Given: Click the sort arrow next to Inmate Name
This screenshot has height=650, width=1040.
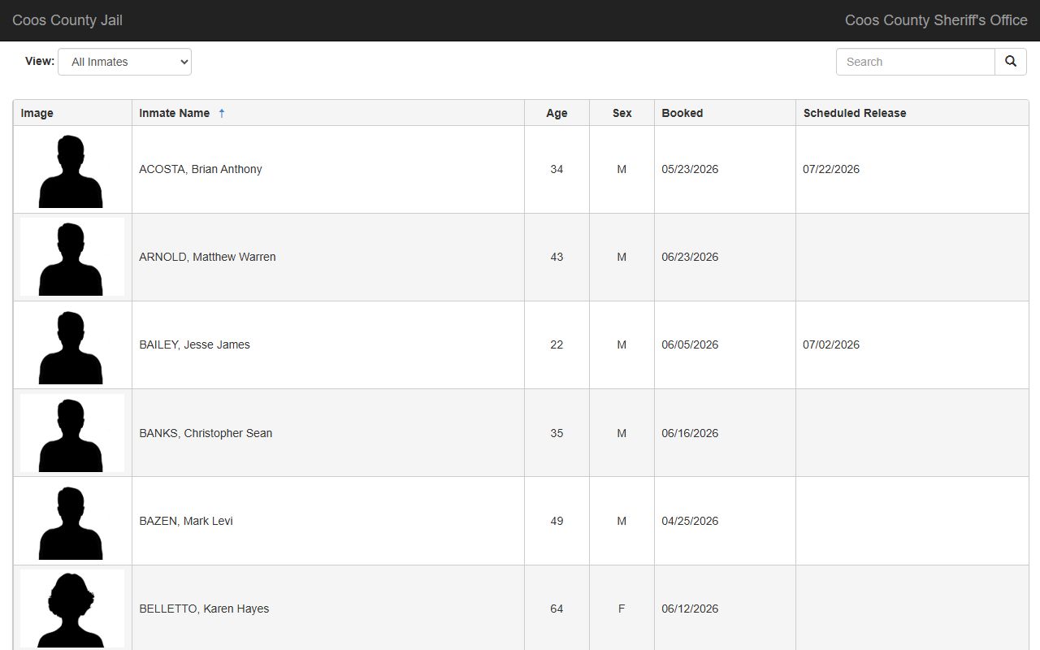Looking at the screenshot, I should [x=222, y=113].
